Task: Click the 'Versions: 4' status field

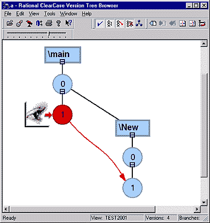Action: [161, 218]
